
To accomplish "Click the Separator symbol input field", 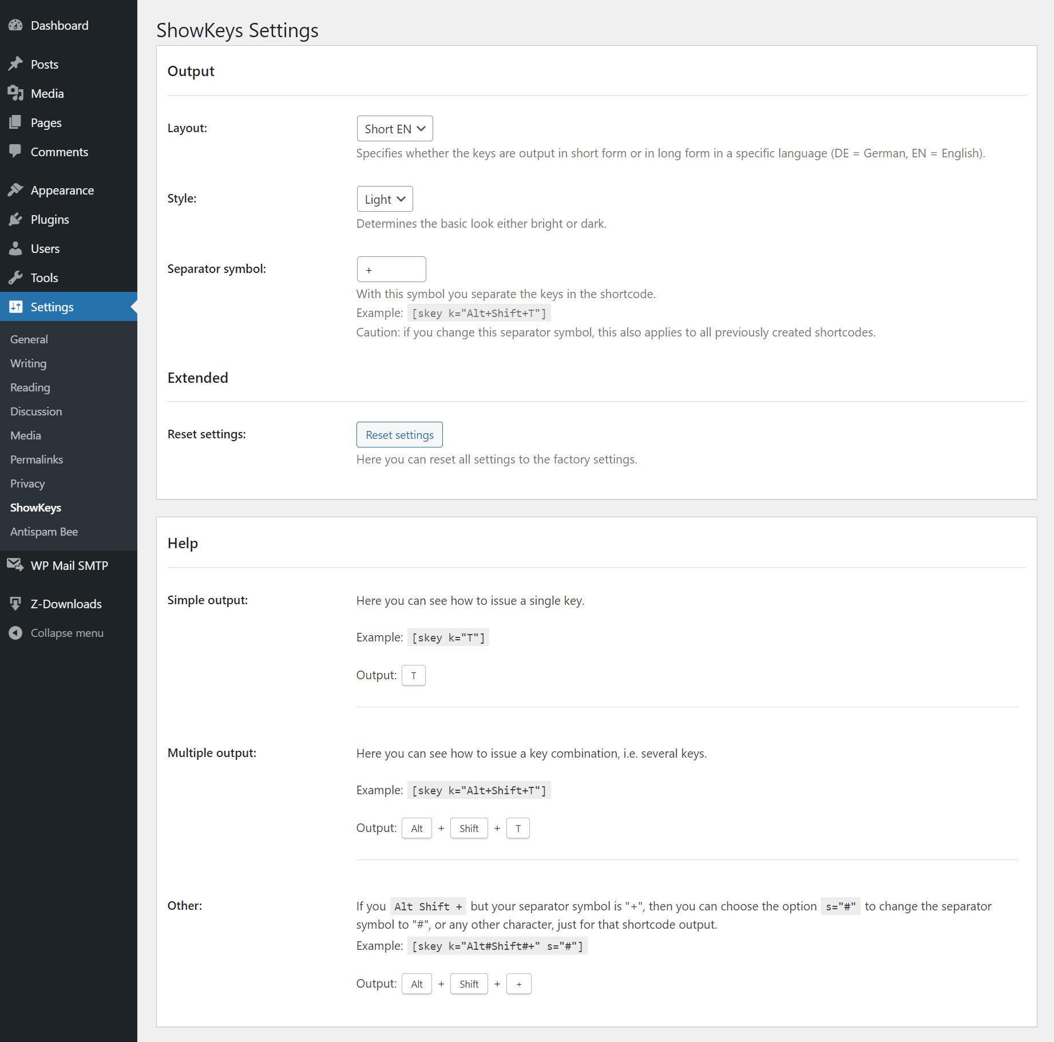I will [391, 270].
